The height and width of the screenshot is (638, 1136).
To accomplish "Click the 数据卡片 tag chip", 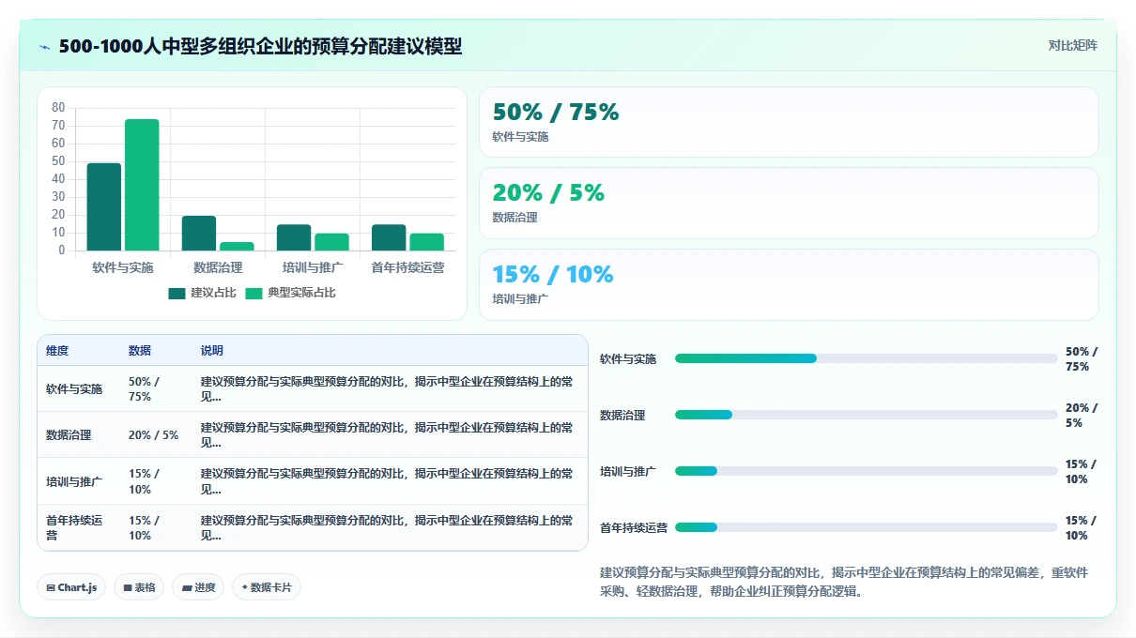I will point(267,587).
